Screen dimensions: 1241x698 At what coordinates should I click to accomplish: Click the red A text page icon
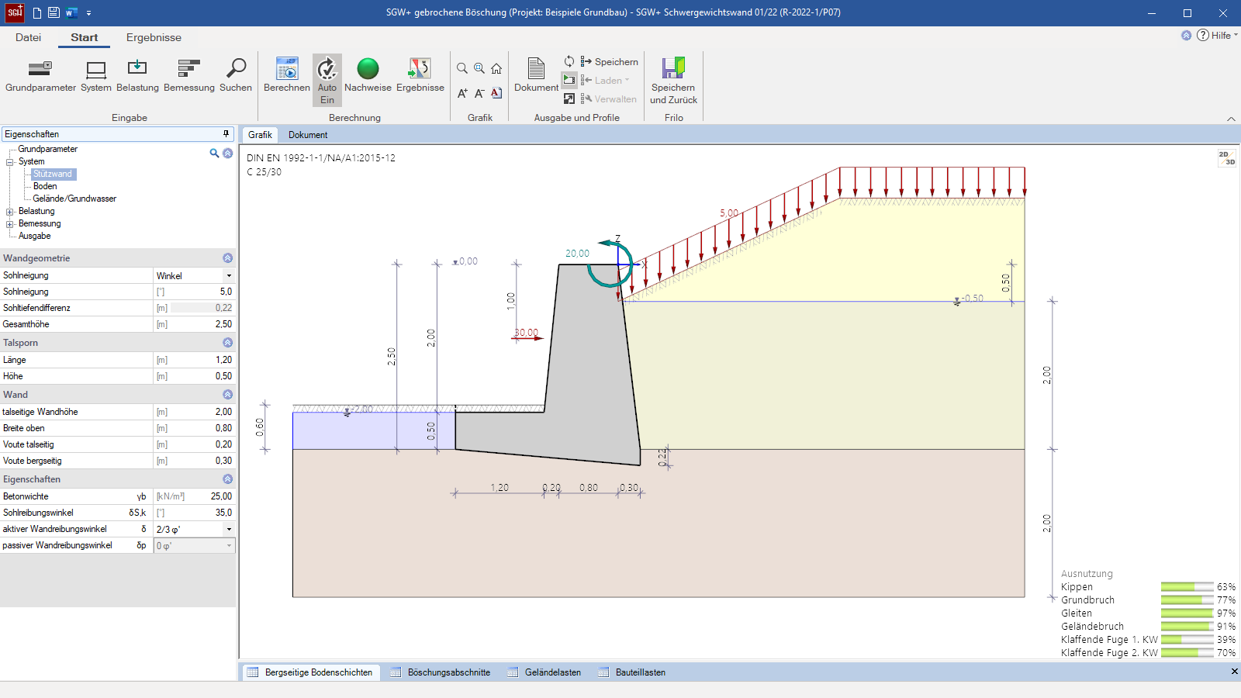coord(496,93)
